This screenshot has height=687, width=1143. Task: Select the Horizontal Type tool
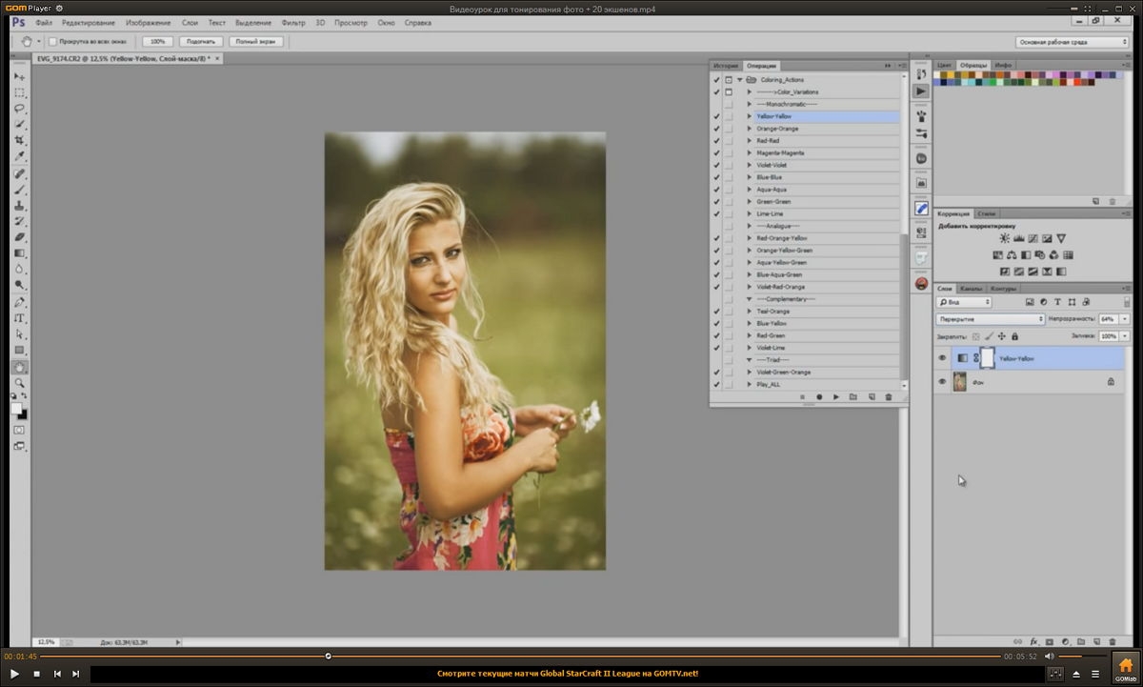(x=20, y=318)
